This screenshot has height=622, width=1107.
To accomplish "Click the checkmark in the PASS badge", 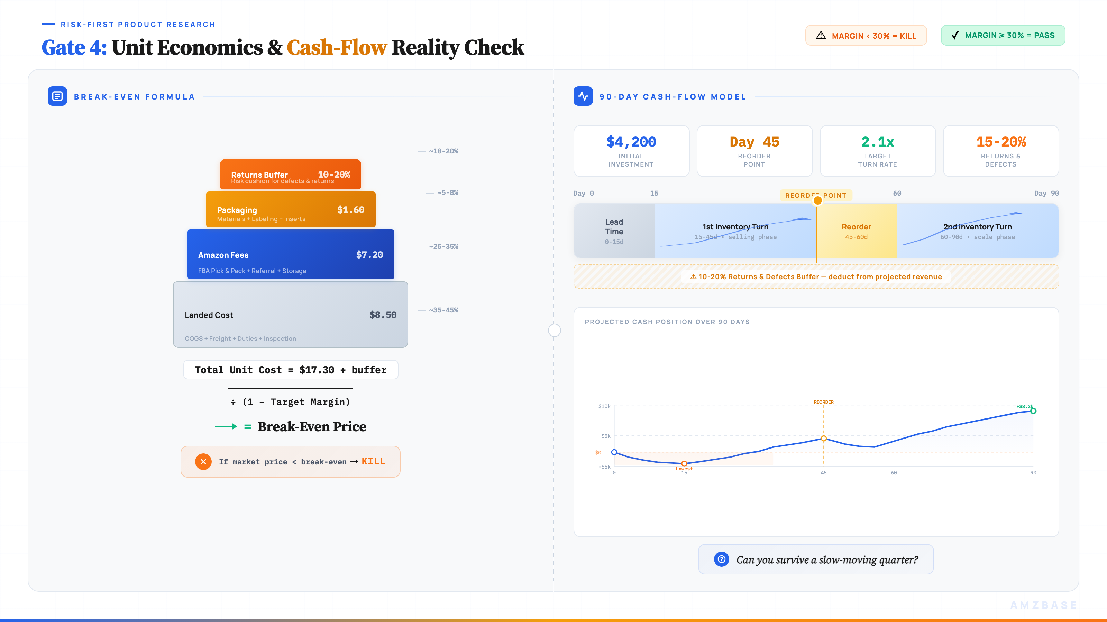I will (x=955, y=35).
